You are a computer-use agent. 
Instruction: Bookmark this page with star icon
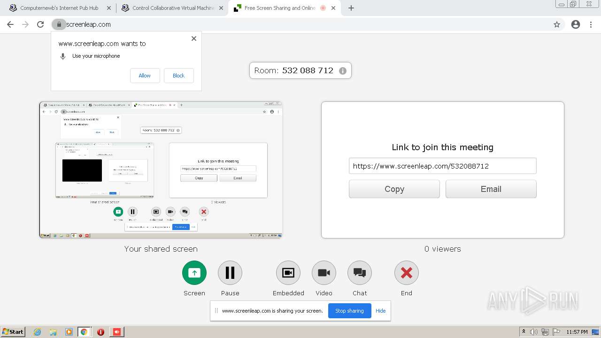557,24
